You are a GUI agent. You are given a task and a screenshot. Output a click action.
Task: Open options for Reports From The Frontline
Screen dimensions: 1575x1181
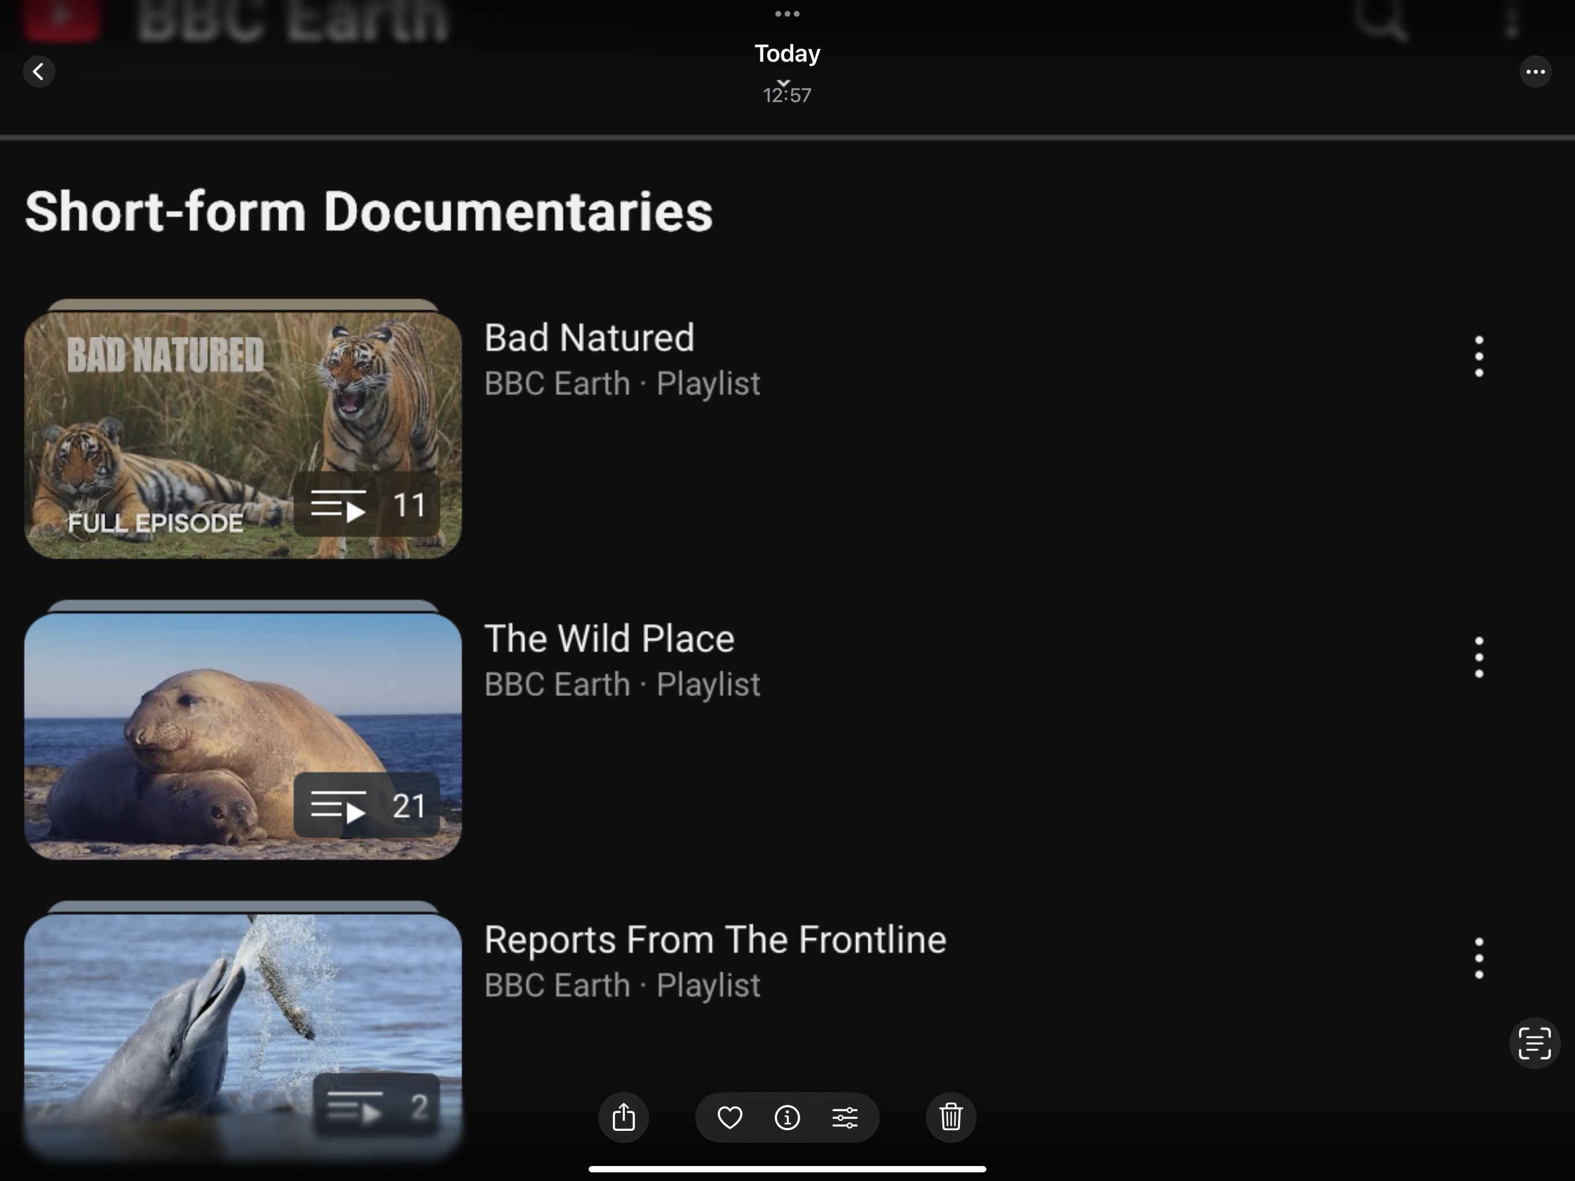click(x=1479, y=958)
